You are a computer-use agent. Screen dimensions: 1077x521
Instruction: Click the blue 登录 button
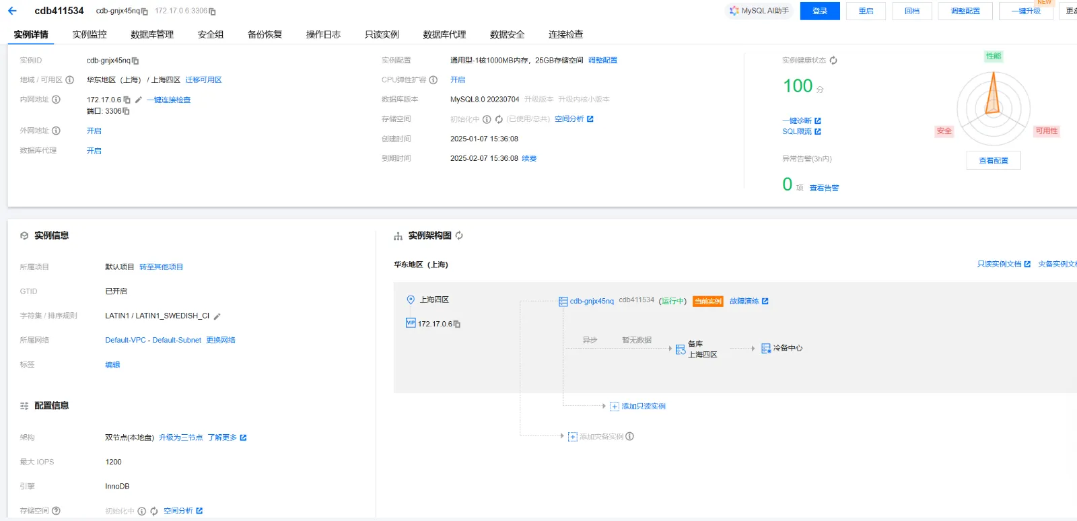click(819, 11)
